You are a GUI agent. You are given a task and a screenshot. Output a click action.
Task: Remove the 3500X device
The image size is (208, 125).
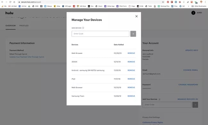click(131, 62)
